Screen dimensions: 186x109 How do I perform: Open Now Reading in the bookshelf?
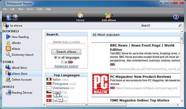click(20, 37)
